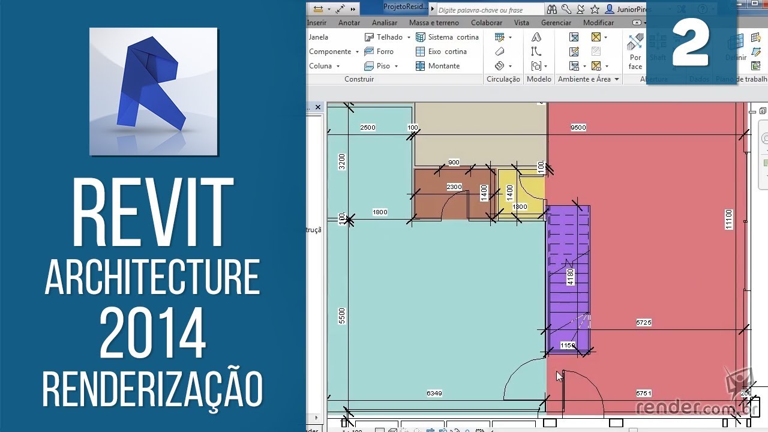Screen dimensions: 768x432
Task: Click the binoculars search icon
Action: coord(551,9)
